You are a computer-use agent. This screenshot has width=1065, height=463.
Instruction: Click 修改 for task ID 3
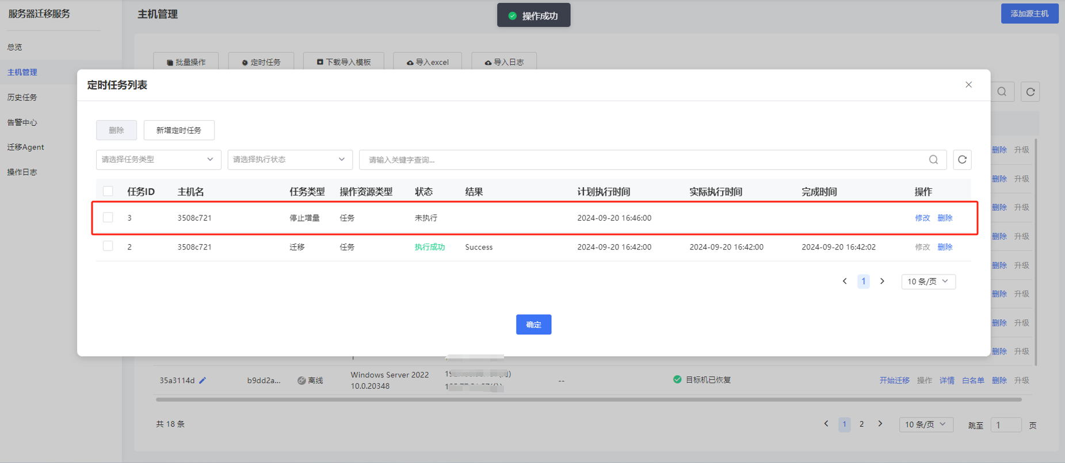tap(922, 218)
